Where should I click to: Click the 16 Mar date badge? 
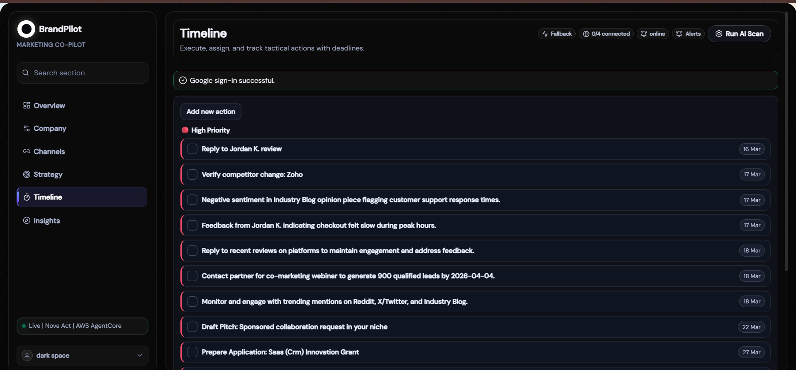coord(752,149)
